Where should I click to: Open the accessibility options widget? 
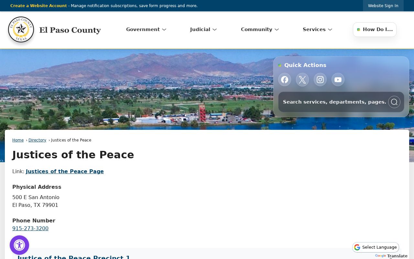pyautogui.click(x=19, y=245)
